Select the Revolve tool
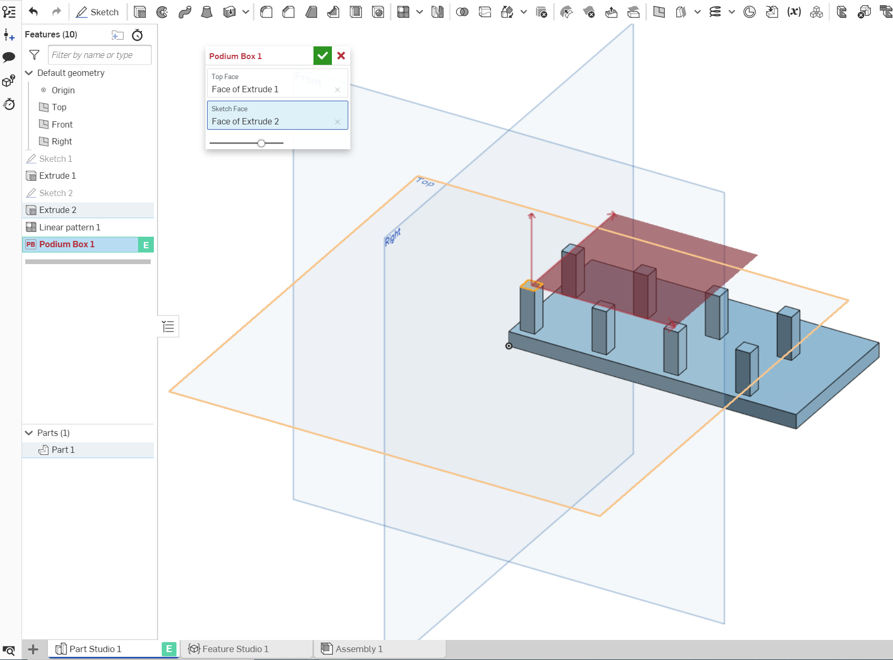This screenshot has width=893, height=660. point(162,12)
